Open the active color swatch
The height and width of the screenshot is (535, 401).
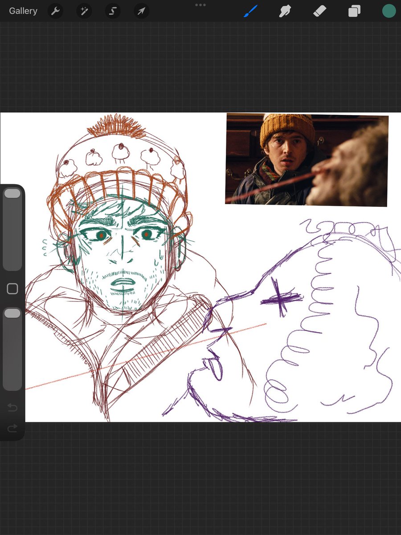pyautogui.click(x=389, y=11)
